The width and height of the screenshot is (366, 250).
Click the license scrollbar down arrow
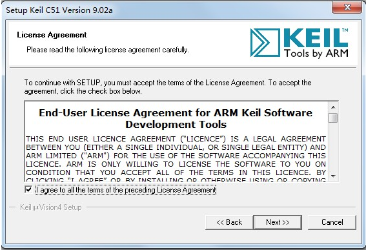point(333,176)
